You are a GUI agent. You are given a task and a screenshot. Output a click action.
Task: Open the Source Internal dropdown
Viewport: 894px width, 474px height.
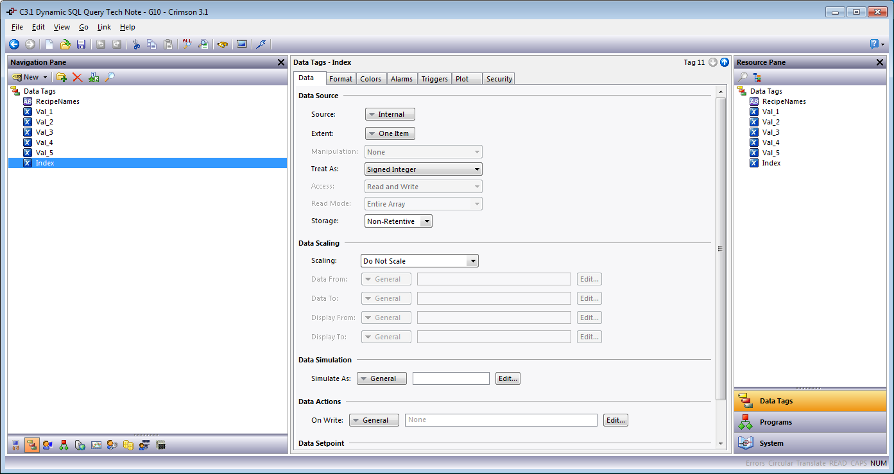(x=390, y=114)
